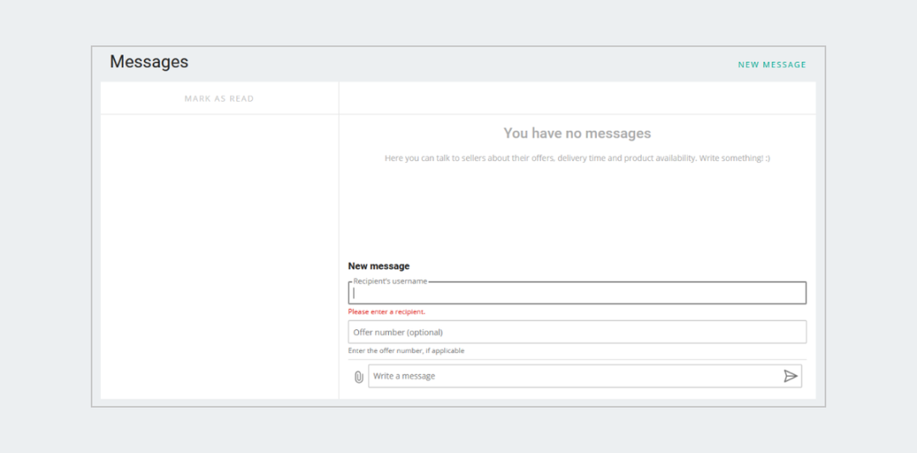This screenshot has height=453, width=917.
Task: Attach a file with the paperclip icon
Action: point(358,377)
